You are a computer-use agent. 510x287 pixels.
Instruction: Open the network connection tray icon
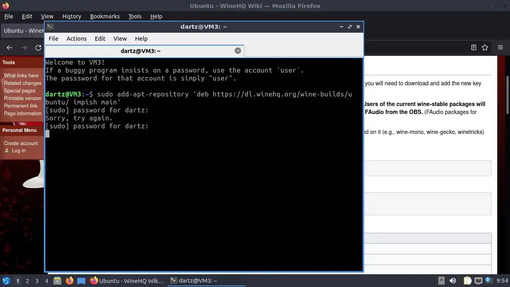[478, 281]
